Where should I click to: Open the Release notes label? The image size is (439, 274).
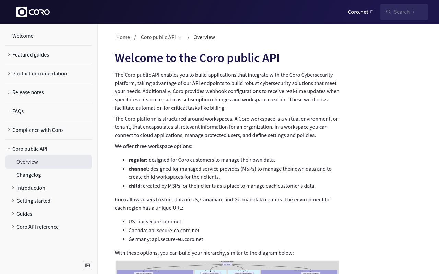coord(28,92)
